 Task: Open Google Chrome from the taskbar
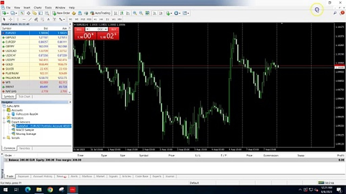coord(50,190)
